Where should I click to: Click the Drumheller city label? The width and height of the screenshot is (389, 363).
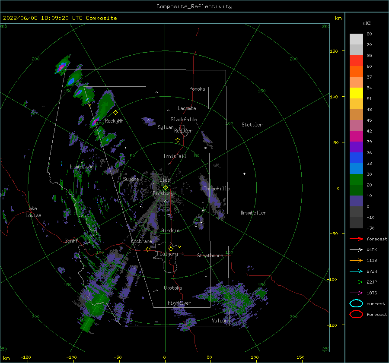click(x=253, y=213)
